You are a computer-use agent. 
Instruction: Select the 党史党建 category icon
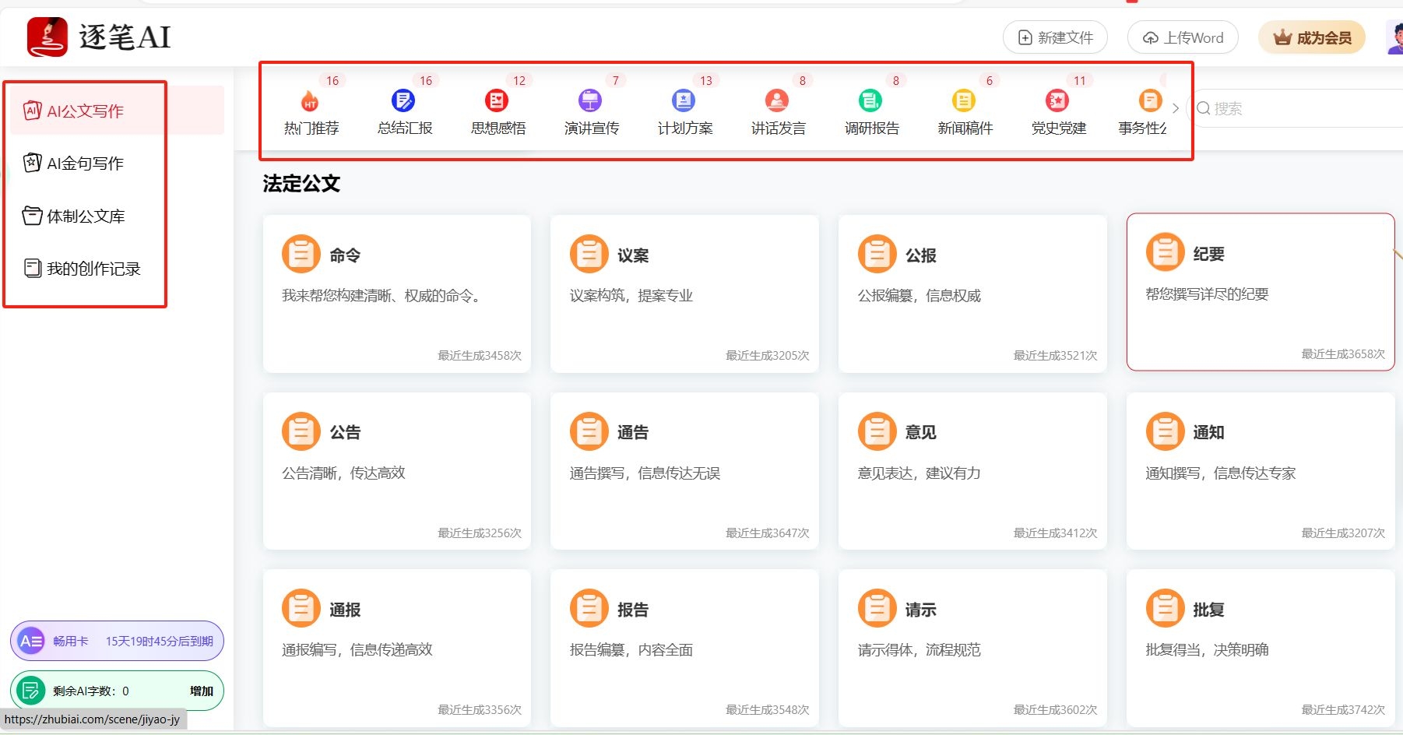click(x=1057, y=100)
